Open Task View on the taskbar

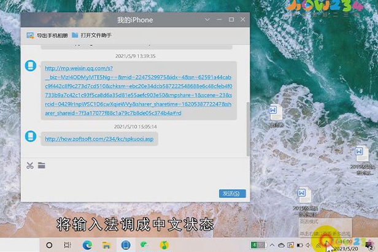point(67,245)
